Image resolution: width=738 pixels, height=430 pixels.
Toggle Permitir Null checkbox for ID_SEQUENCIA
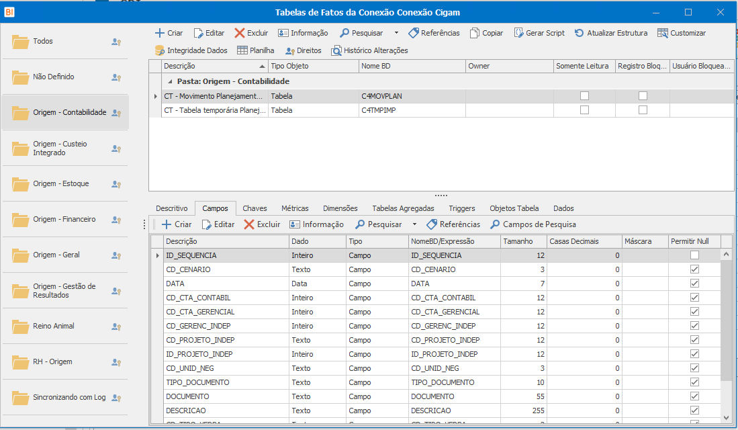pos(694,255)
